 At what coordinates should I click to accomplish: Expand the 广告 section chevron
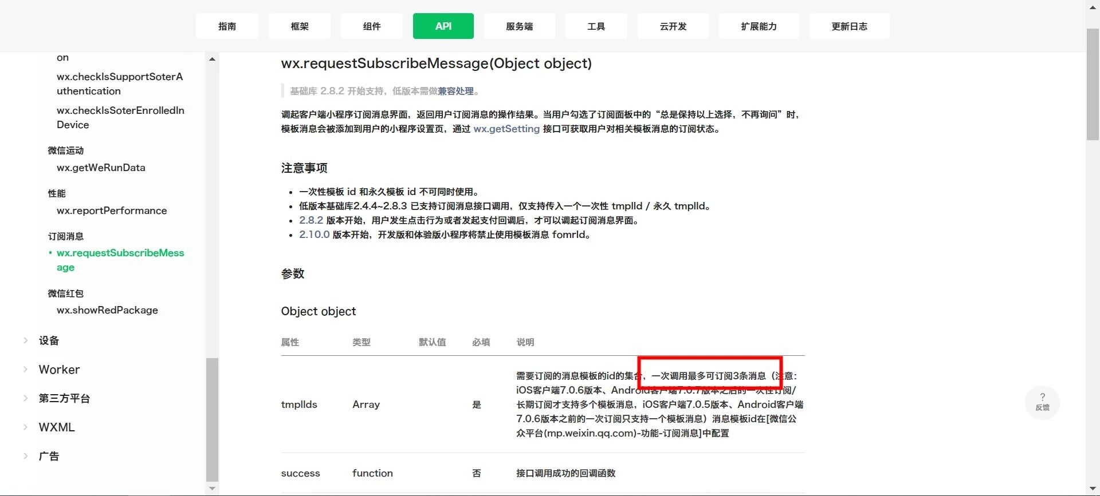(25, 456)
